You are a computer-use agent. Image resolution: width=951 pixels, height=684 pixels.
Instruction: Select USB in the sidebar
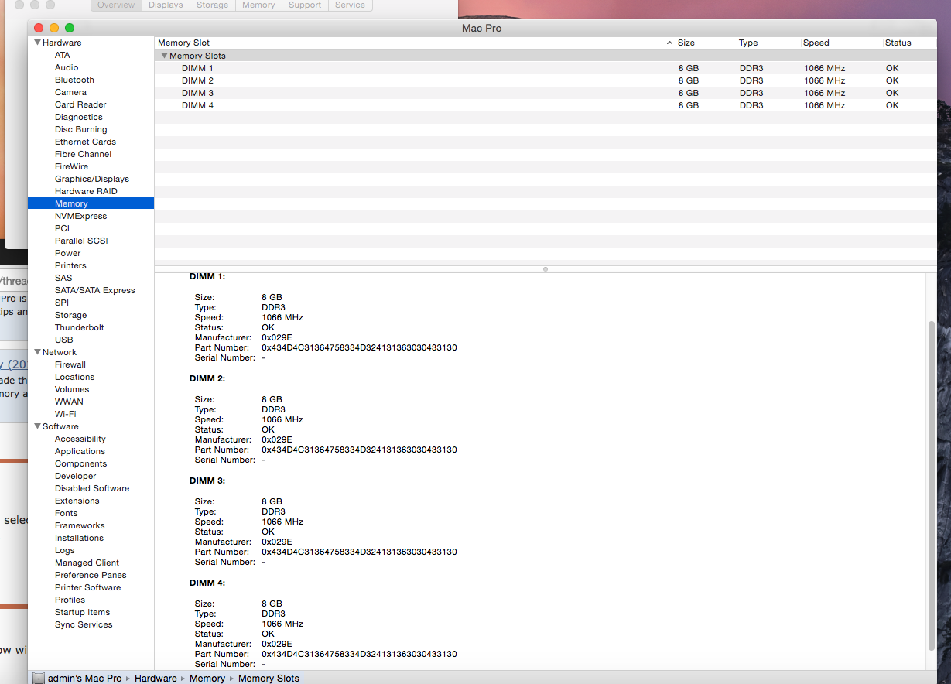[63, 340]
